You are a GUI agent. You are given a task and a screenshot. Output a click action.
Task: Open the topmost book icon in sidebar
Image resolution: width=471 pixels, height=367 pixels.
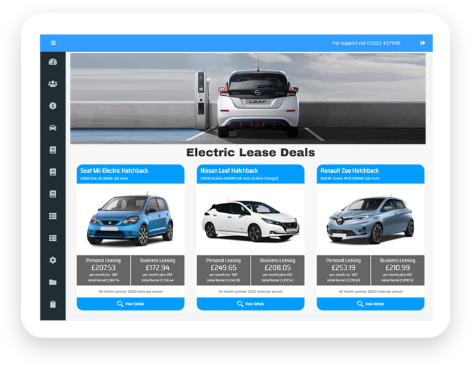pyautogui.click(x=52, y=150)
